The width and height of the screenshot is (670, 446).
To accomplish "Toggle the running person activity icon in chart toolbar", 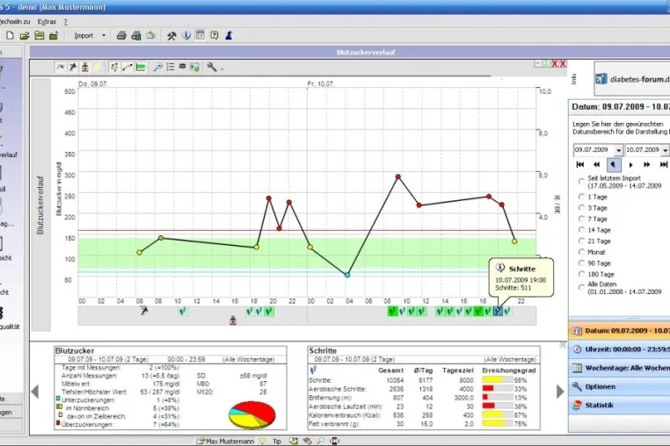I will coord(73,67).
